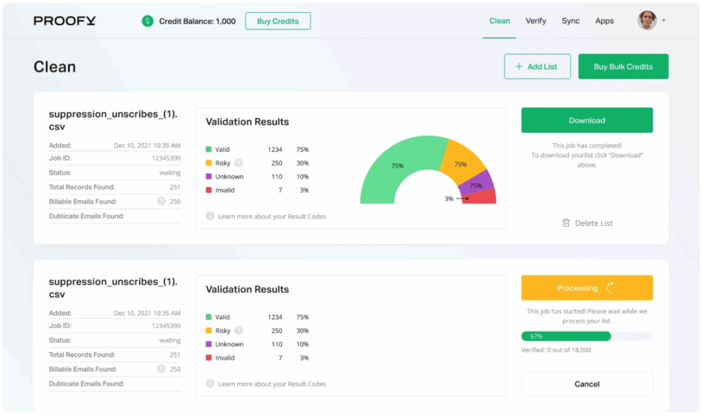Click the user profile avatar
Image resolution: width=702 pixels, height=415 pixels.
pos(646,21)
